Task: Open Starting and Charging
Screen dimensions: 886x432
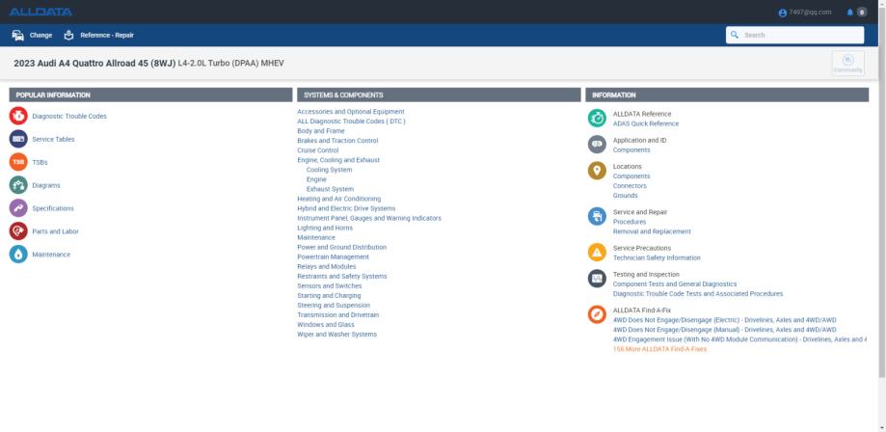Action: 329,296
